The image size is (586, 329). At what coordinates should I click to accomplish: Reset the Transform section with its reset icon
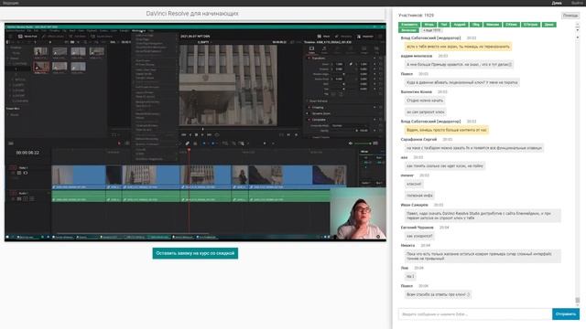[x=381, y=58]
